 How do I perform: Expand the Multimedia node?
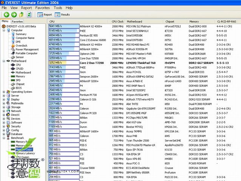coord(4,103)
